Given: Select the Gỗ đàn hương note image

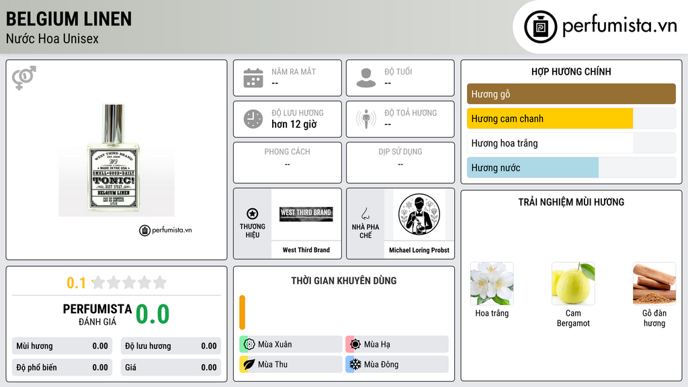Looking at the screenshot, I should 654,284.
